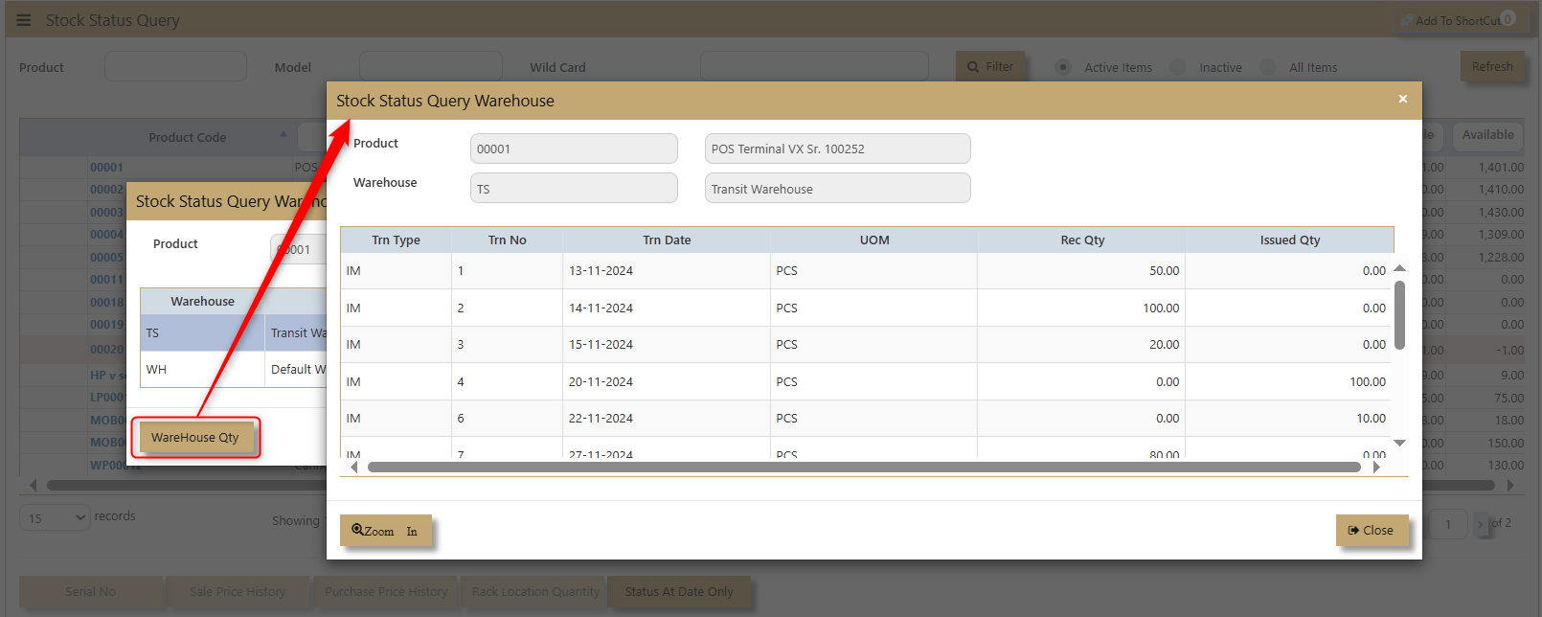Click the left arrow of transactions horizontal scrollbar
Viewport: 1542px width, 617px height.
point(354,468)
